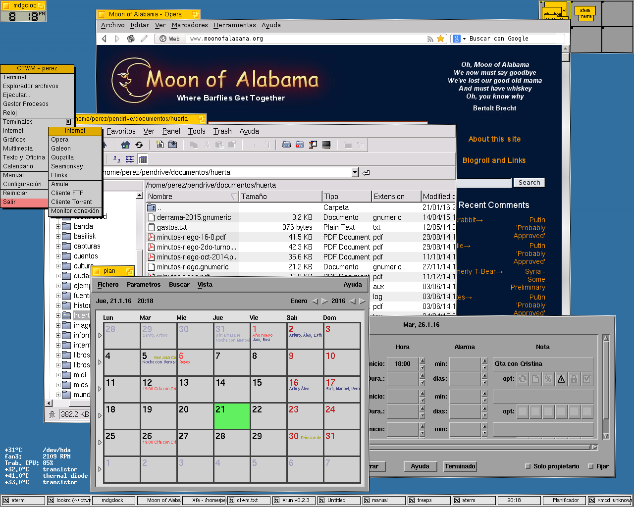The width and height of the screenshot is (634, 507).
Task: Create a new file in Xfe toolbar
Action: (159, 145)
